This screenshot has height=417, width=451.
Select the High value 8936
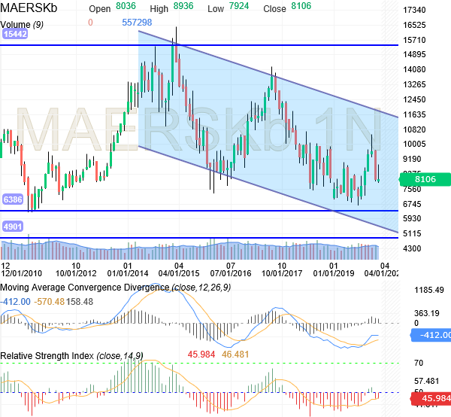183,6
